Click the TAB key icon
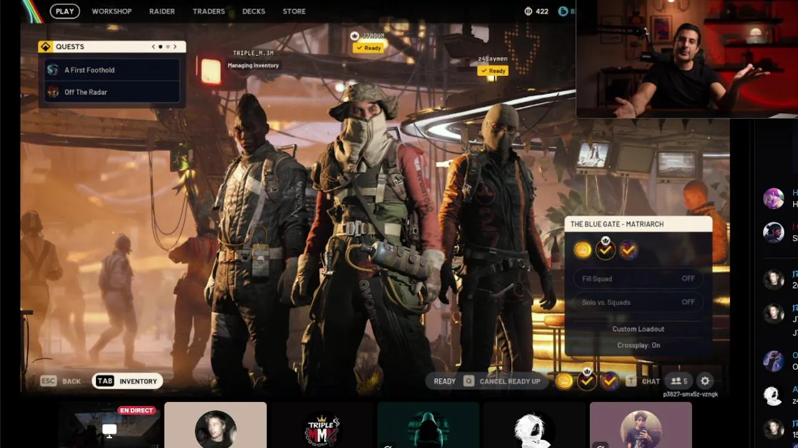The image size is (798, 448). [x=105, y=381]
